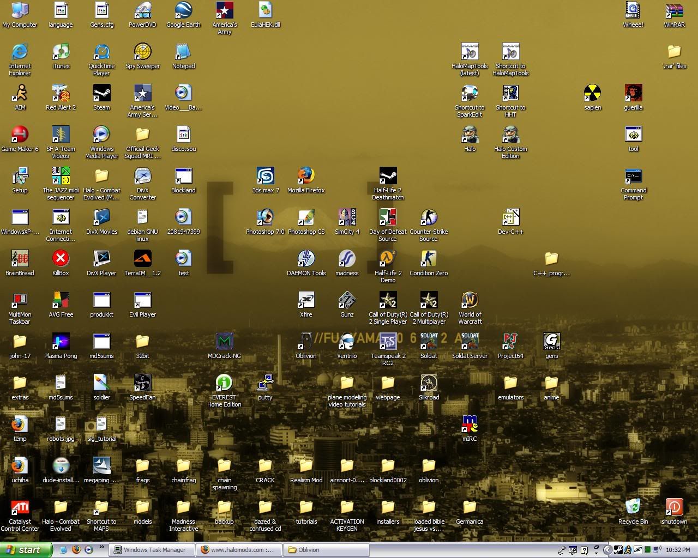Select the iTunes desktop icon

[x=61, y=56]
